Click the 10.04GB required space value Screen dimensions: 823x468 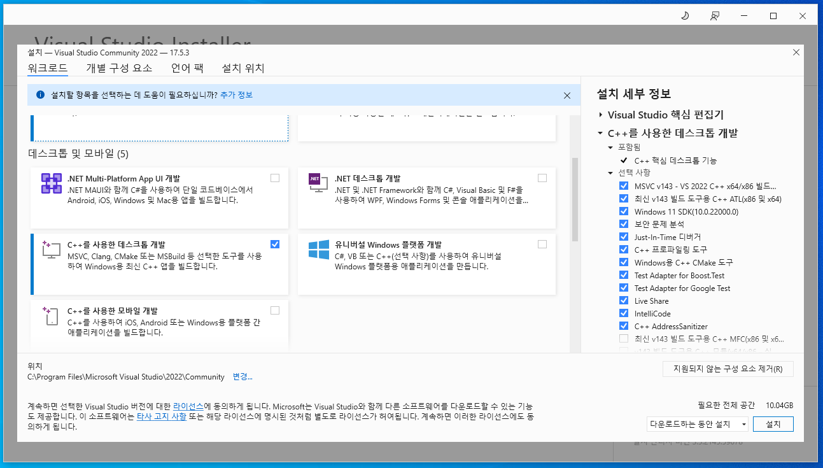pyautogui.click(x=780, y=405)
